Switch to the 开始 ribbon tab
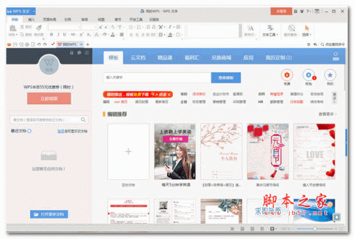The width and height of the screenshot is (354, 239). pyautogui.click(x=15, y=19)
